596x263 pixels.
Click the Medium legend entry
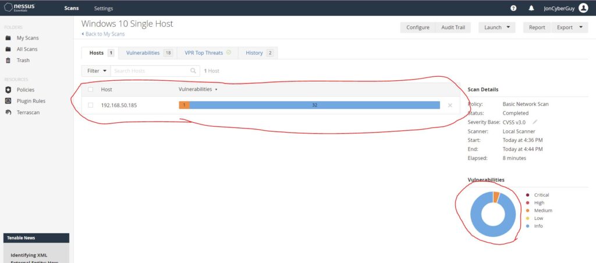click(x=539, y=210)
